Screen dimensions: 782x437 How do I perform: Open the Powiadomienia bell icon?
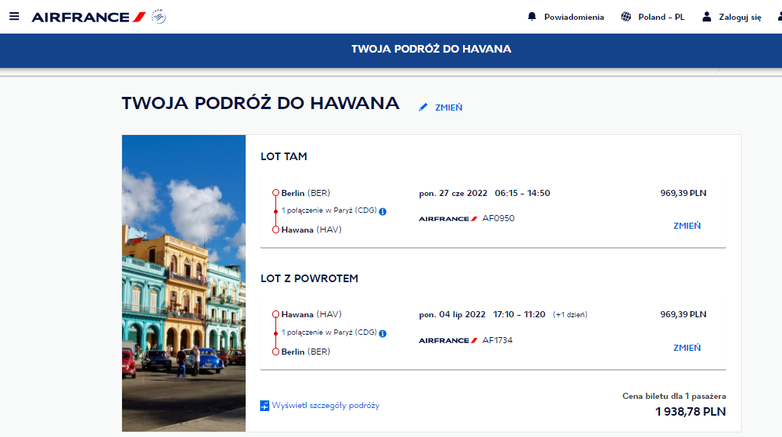(x=532, y=17)
